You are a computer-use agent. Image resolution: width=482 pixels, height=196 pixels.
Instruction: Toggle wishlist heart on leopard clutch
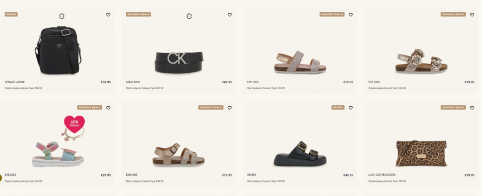[x=472, y=108]
